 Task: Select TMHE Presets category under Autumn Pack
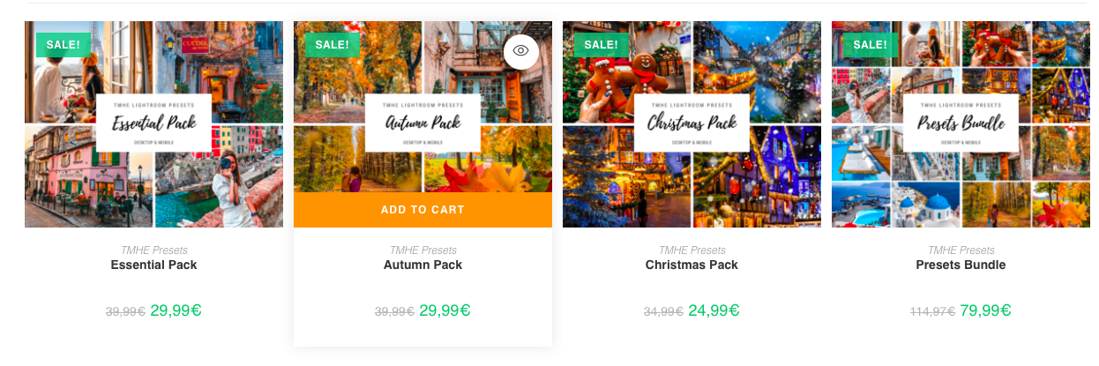(x=422, y=250)
